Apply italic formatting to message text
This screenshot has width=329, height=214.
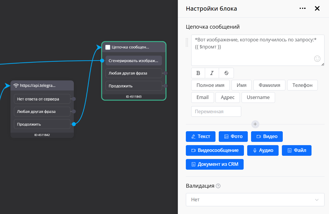click(x=212, y=73)
